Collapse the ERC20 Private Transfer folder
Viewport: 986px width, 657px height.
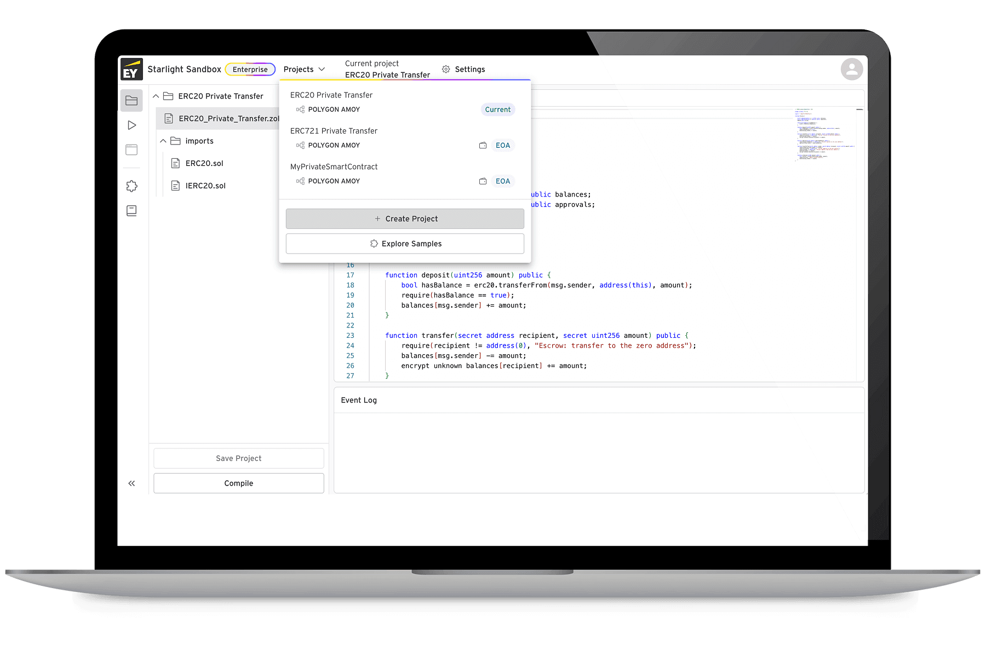pyautogui.click(x=156, y=96)
